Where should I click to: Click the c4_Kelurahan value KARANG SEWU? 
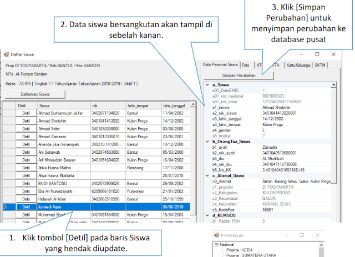pyautogui.click(x=296, y=204)
